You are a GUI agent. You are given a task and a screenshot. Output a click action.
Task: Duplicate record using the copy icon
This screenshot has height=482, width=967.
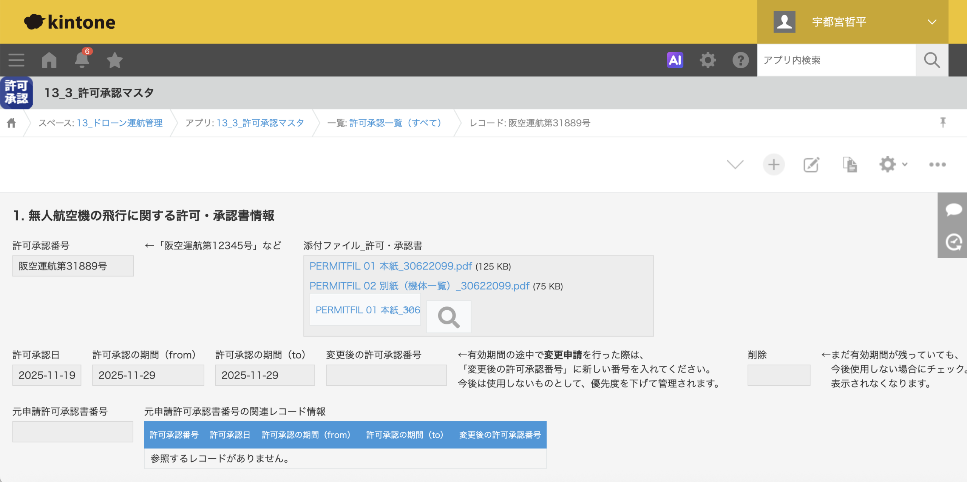click(x=850, y=165)
